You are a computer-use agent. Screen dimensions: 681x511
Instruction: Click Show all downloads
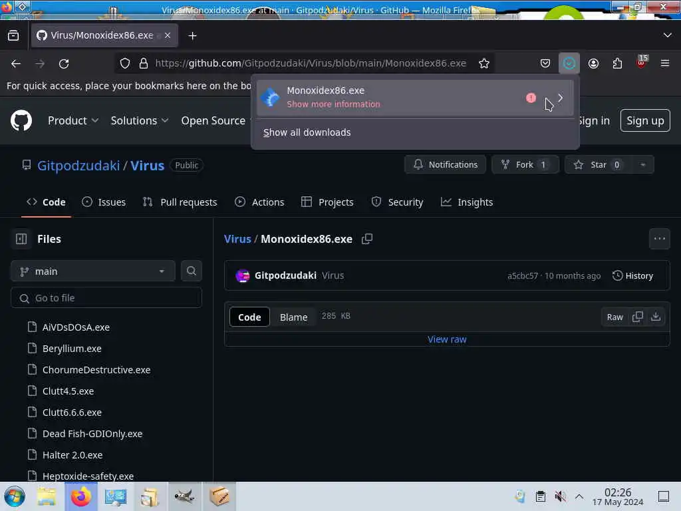(307, 132)
